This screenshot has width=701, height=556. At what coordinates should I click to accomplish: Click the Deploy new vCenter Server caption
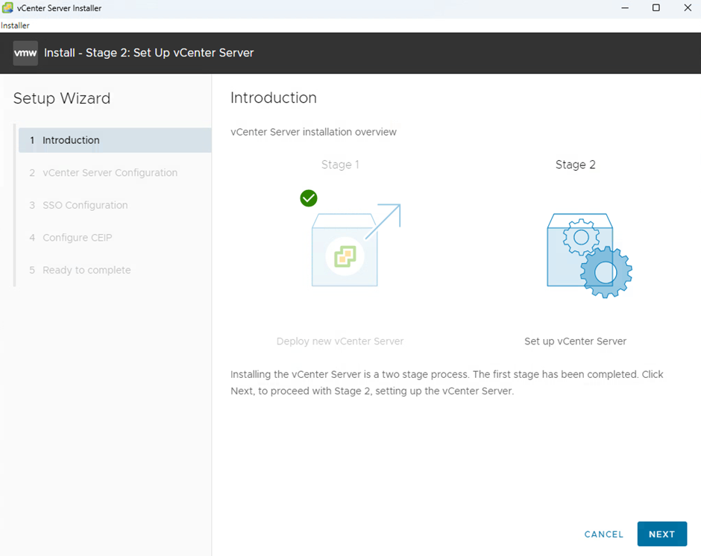[x=340, y=341]
